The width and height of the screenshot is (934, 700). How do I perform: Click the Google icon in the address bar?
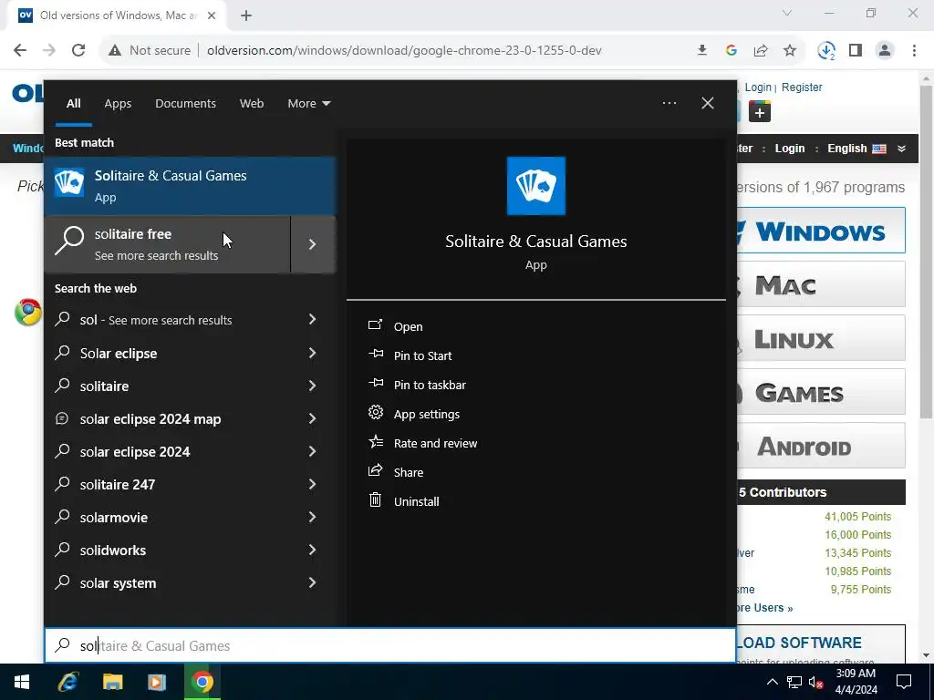coord(732,51)
